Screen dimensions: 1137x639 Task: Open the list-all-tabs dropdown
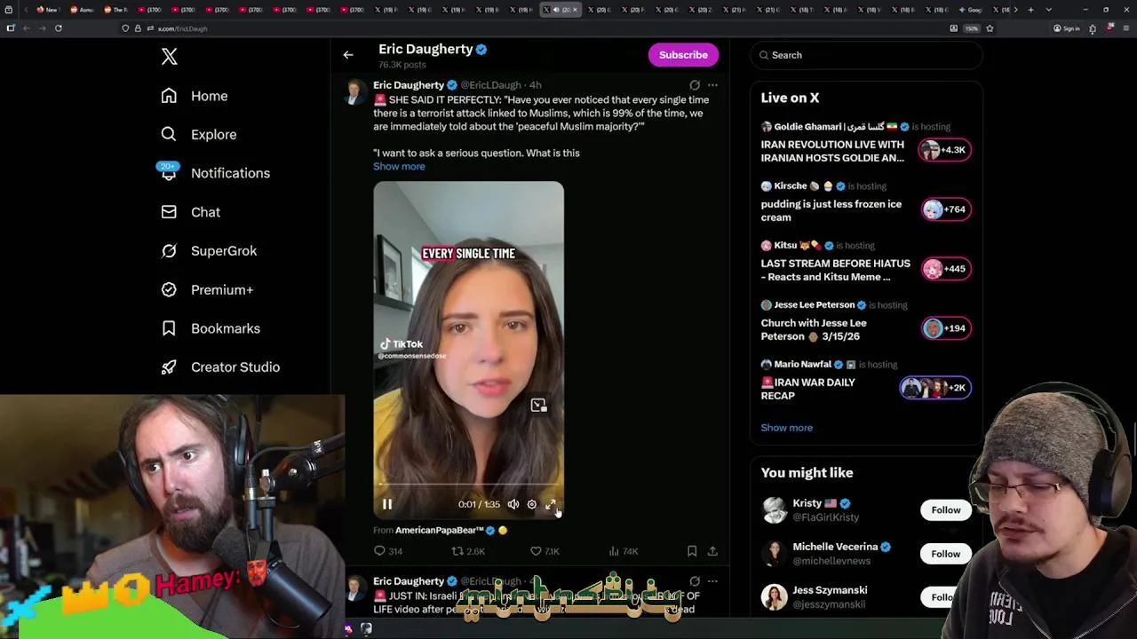[x=1048, y=10]
